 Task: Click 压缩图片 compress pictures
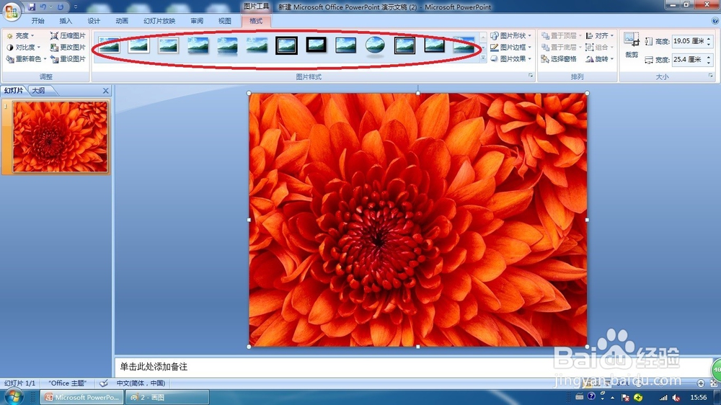pyautogui.click(x=68, y=35)
